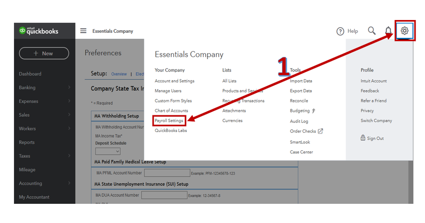Image resolution: width=425 pixels, height=223 pixels.
Task: Open the Deposit Schedule dropdown
Action: [108, 151]
